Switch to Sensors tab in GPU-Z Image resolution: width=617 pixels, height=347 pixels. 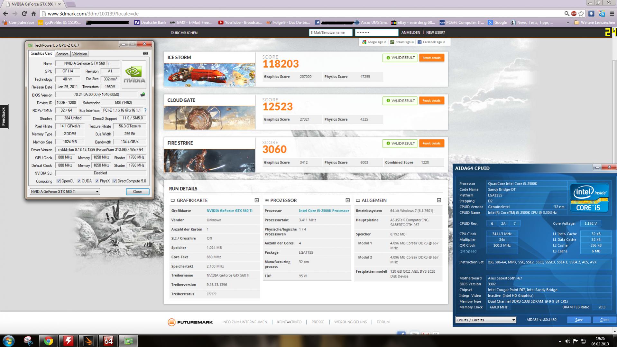point(62,54)
